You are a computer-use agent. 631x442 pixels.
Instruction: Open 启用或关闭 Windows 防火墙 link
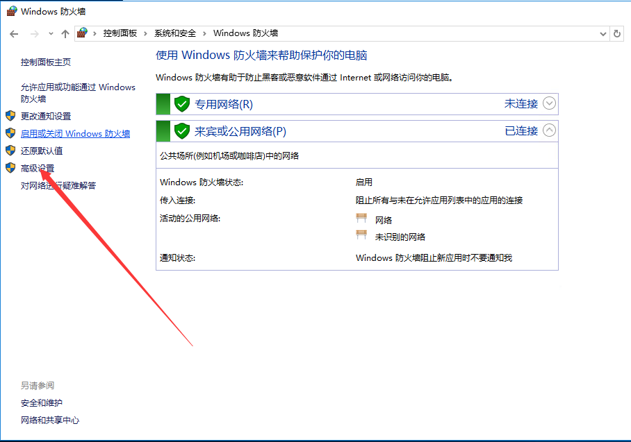click(75, 133)
